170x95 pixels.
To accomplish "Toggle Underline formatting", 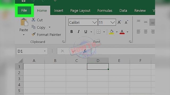I will tap(86, 32).
